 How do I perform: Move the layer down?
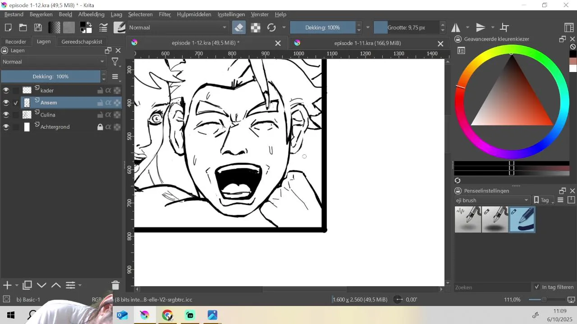[x=41, y=285]
